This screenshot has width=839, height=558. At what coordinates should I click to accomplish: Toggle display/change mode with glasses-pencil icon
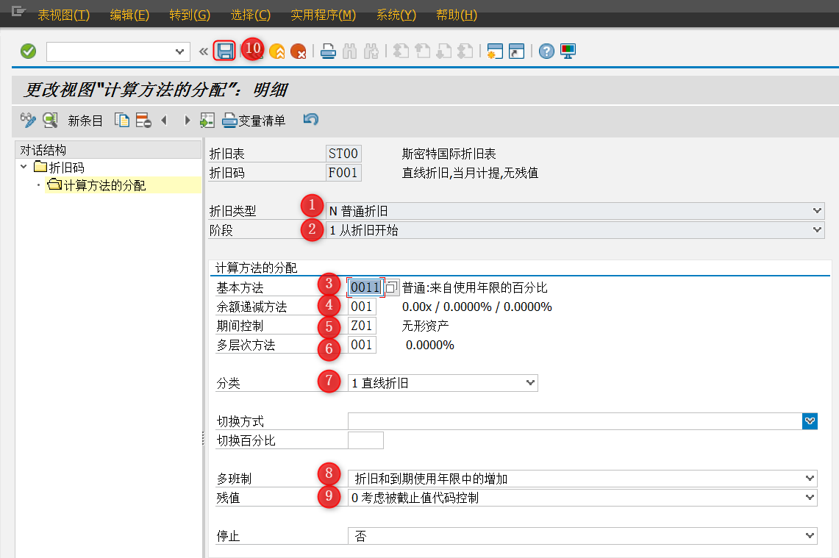[x=28, y=120]
